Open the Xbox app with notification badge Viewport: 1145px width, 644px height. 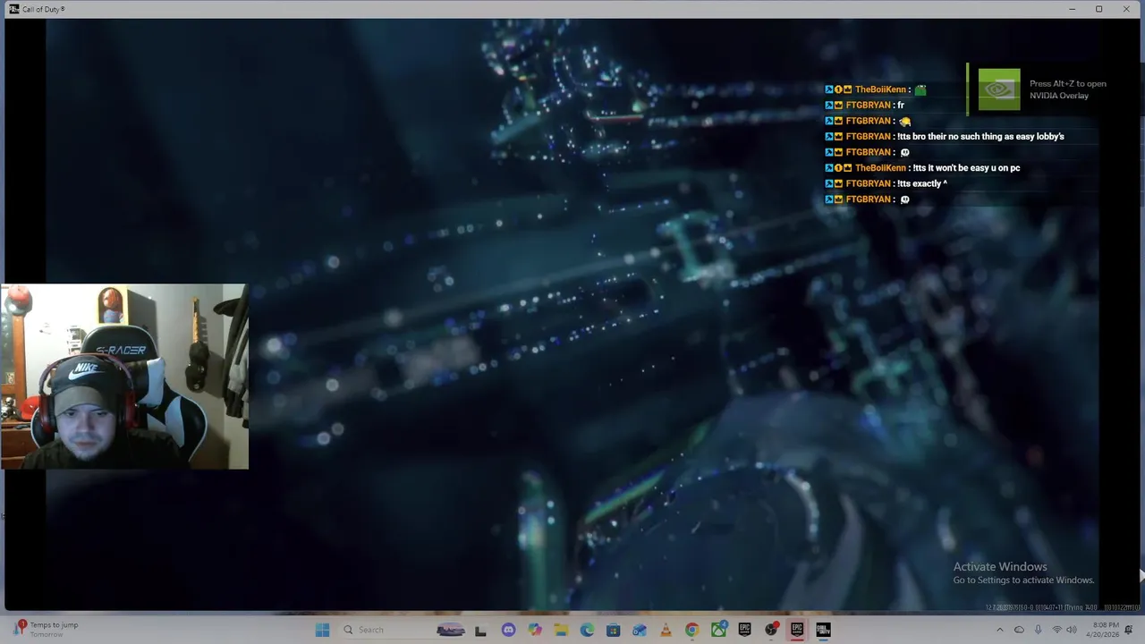tap(718, 630)
